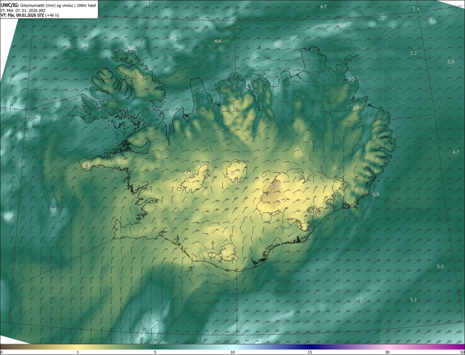
Task: Click the 5.2 value label on the map
Action: (413, 53)
